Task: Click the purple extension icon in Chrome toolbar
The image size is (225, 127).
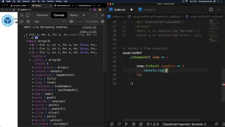Action: tap(95, 10)
